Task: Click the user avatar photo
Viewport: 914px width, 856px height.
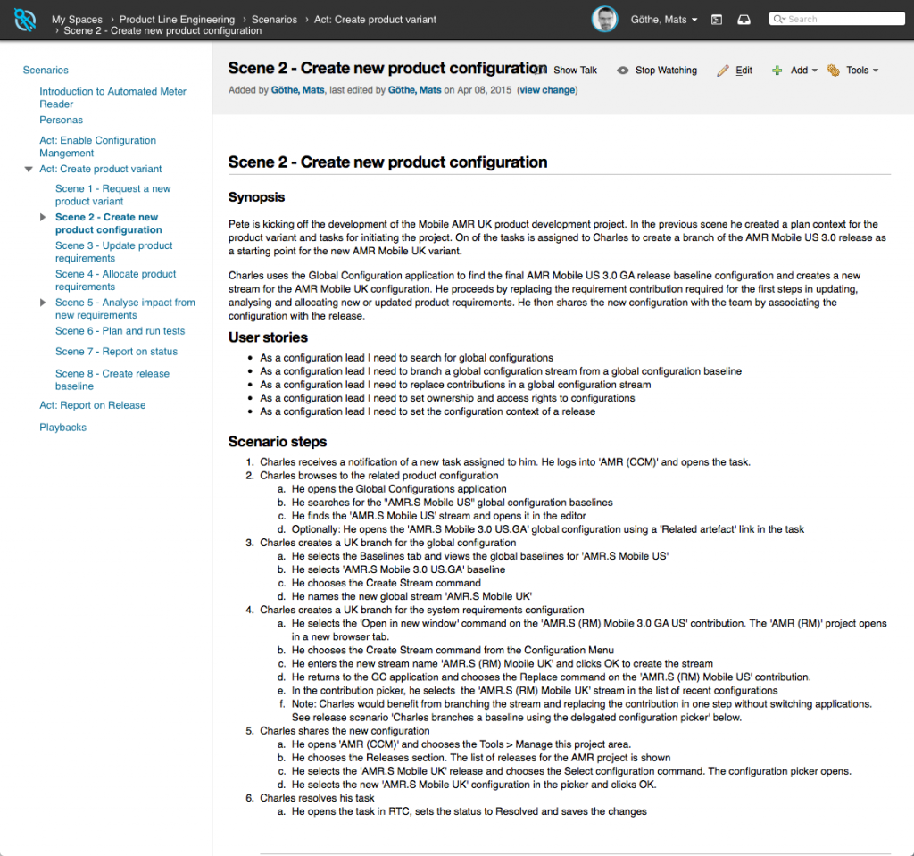Action: (604, 20)
